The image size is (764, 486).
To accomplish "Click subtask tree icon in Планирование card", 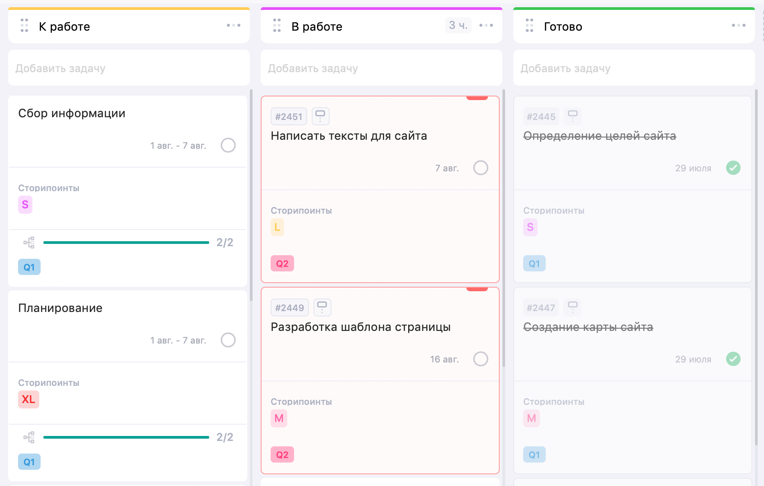I will [x=29, y=437].
